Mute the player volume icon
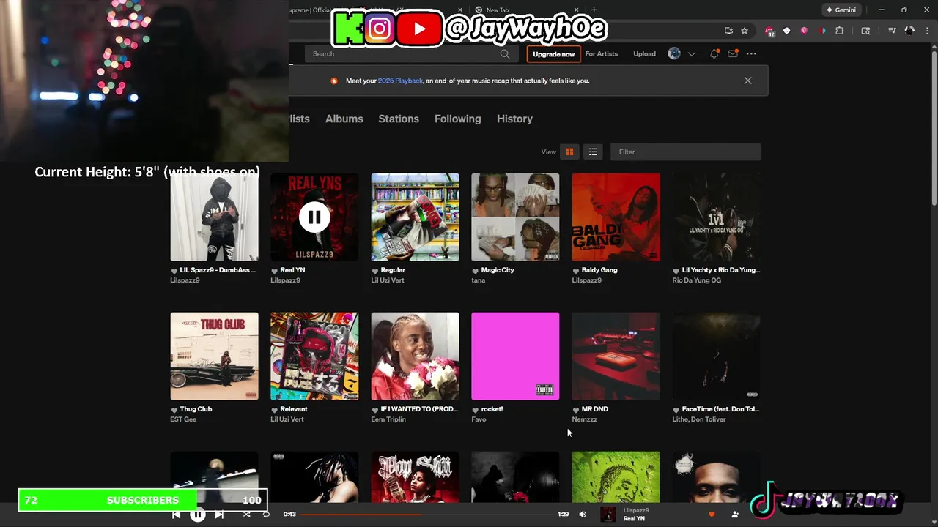 coord(583,515)
